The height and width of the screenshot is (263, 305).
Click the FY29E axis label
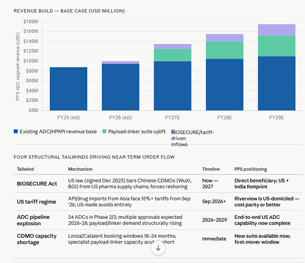(x=277, y=118)
